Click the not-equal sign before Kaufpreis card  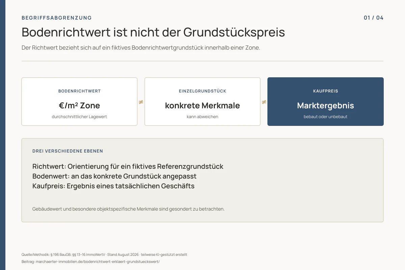(264, 102)
